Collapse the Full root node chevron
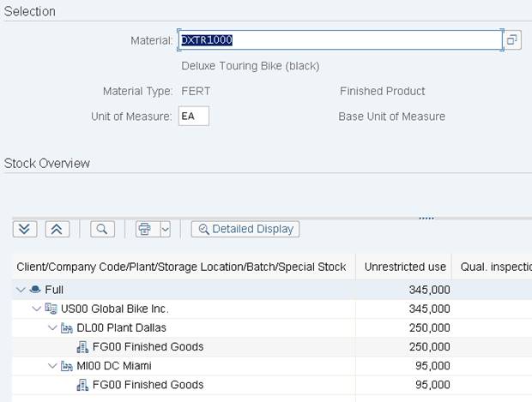The image size is (532, 402). tap(21, 291)
